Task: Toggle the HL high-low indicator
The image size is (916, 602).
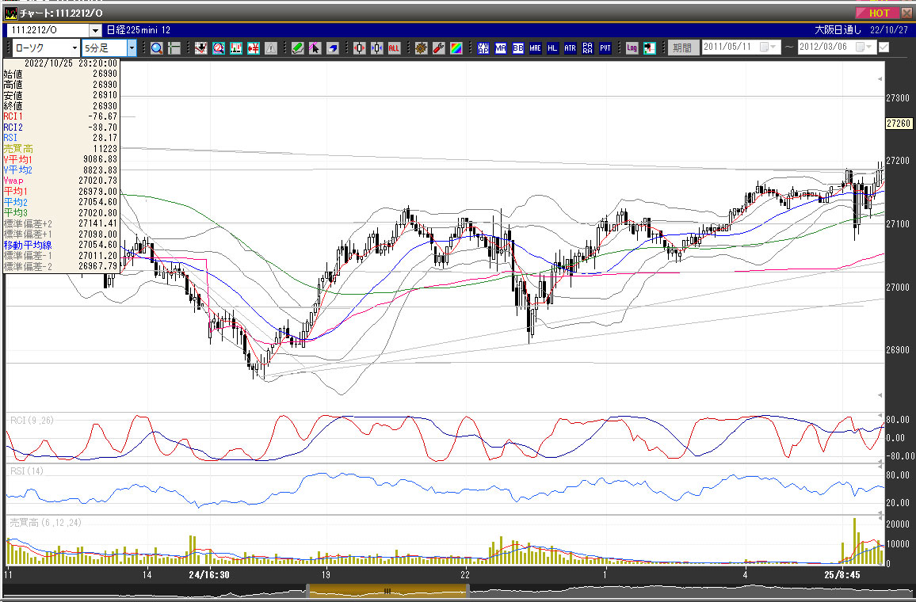Action: [x=552, y=48]
